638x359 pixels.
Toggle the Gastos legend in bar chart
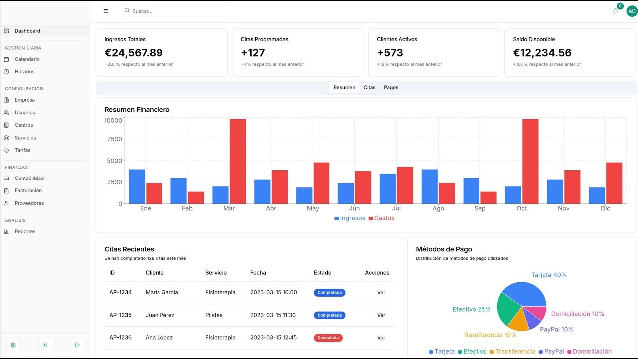tap(381, 218)
